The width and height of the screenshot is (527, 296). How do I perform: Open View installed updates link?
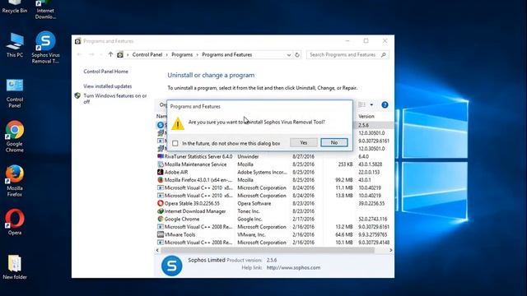[108, 86]
